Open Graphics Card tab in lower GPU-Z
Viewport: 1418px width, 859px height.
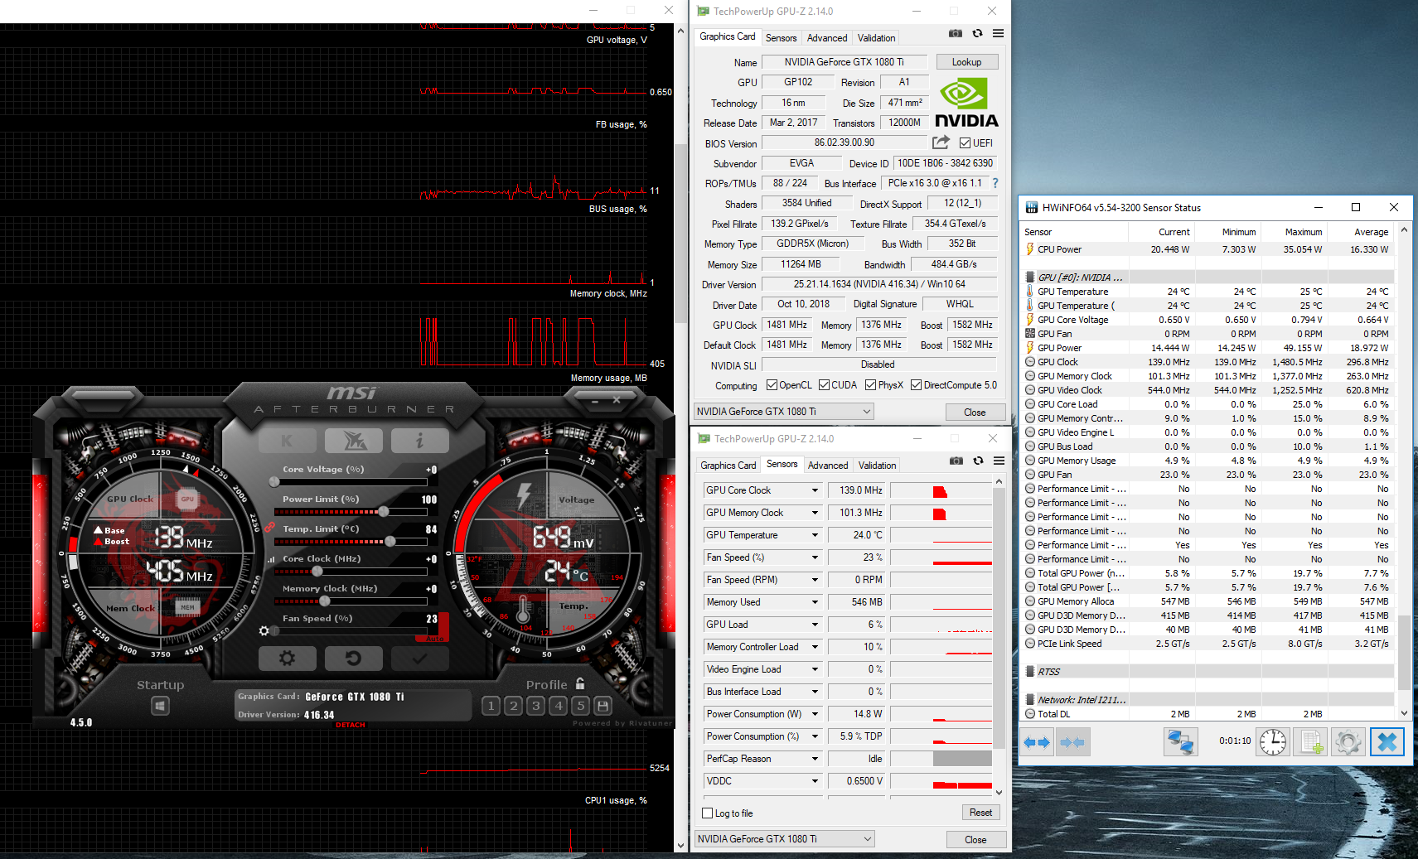coord(728,466)
